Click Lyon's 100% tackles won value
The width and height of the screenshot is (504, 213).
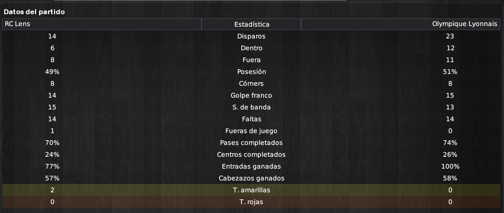click(x=450, y=166)
